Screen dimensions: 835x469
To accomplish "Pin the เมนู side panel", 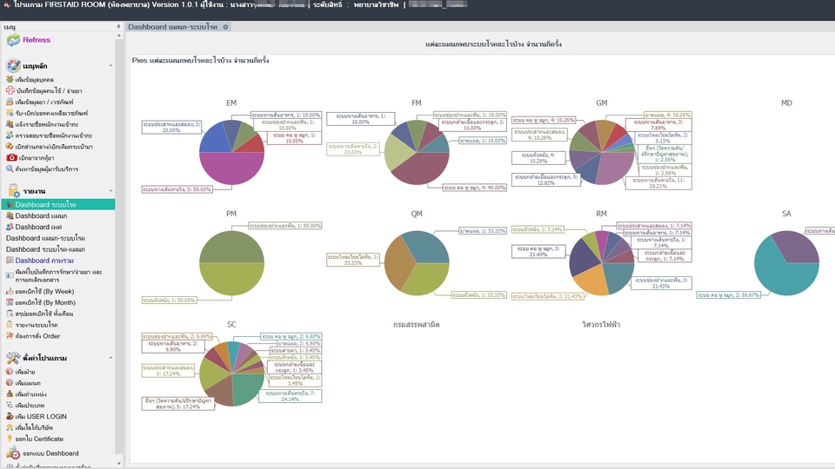I will (118, 27).
